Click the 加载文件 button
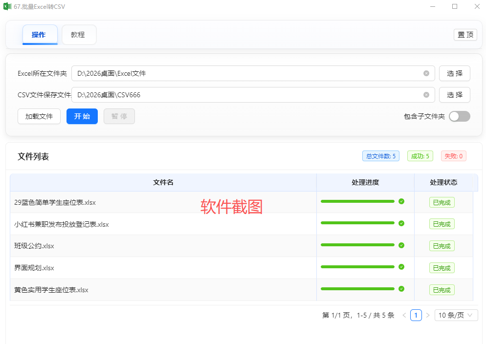 pos(39,116)
